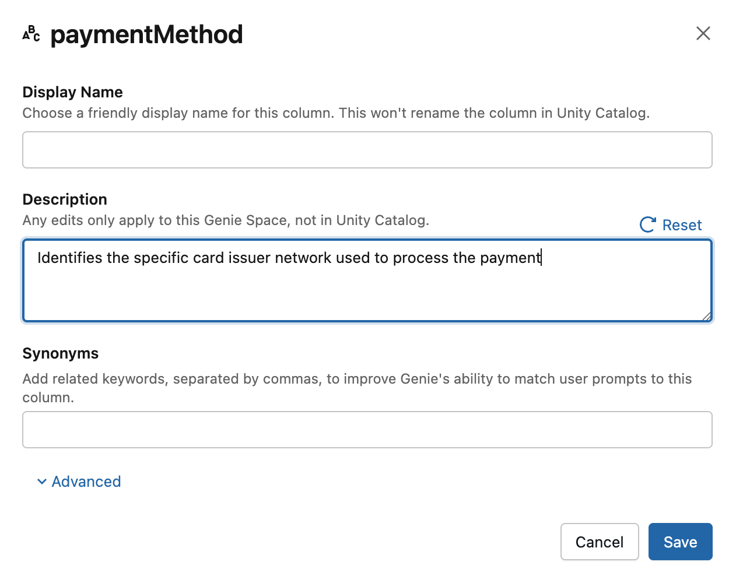Expand the Advanced section
The width and height of the screenshot is (729, 583).
click(x=86, y=482)
